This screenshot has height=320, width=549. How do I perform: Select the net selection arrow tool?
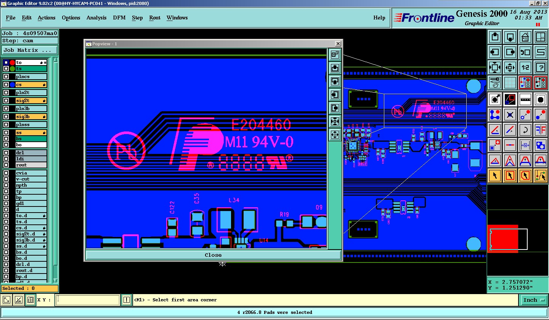[541, 176]
